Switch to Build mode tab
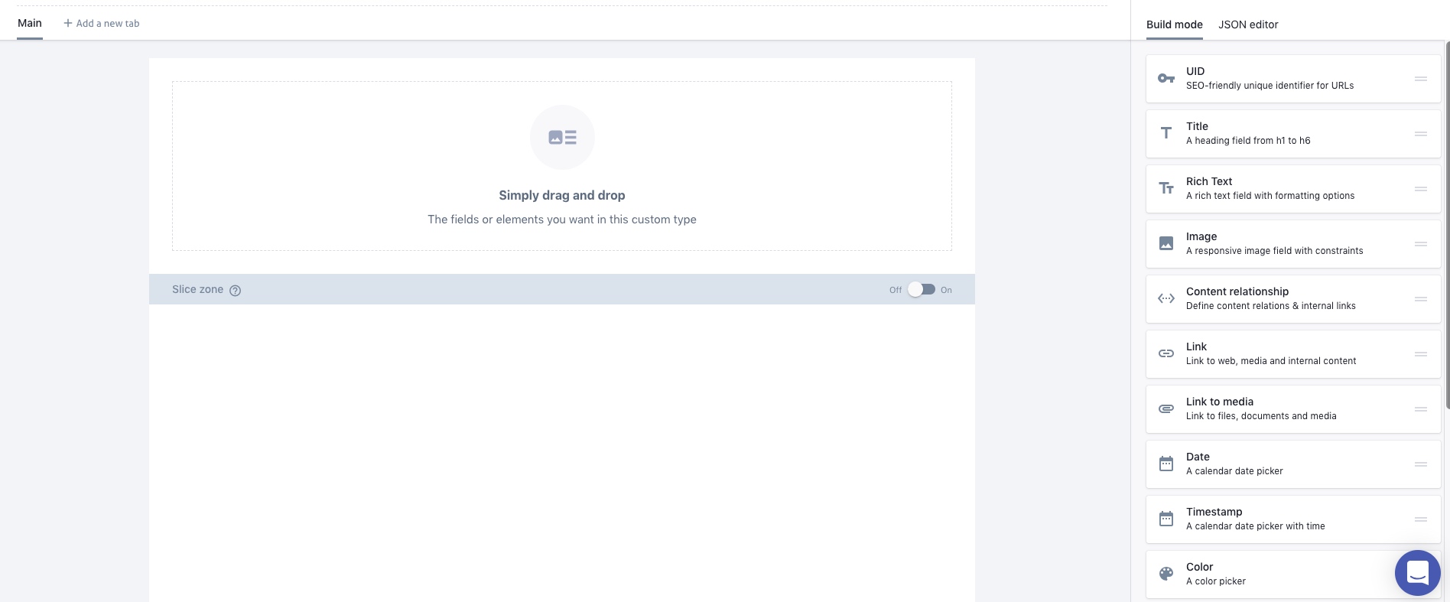 point(1174,24)
